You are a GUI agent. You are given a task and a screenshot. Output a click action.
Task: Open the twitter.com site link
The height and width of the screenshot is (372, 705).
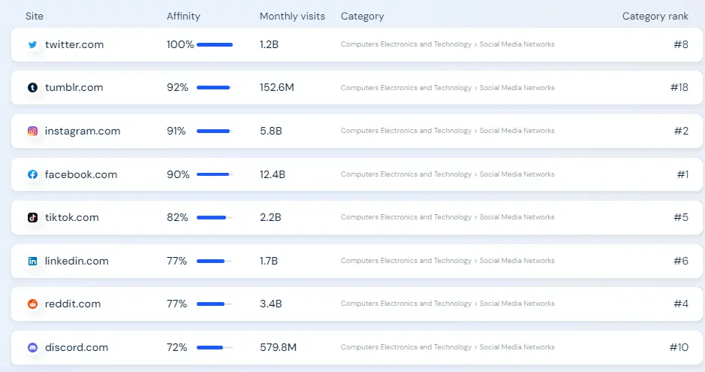pyautogui.click(x=74, y=44)
